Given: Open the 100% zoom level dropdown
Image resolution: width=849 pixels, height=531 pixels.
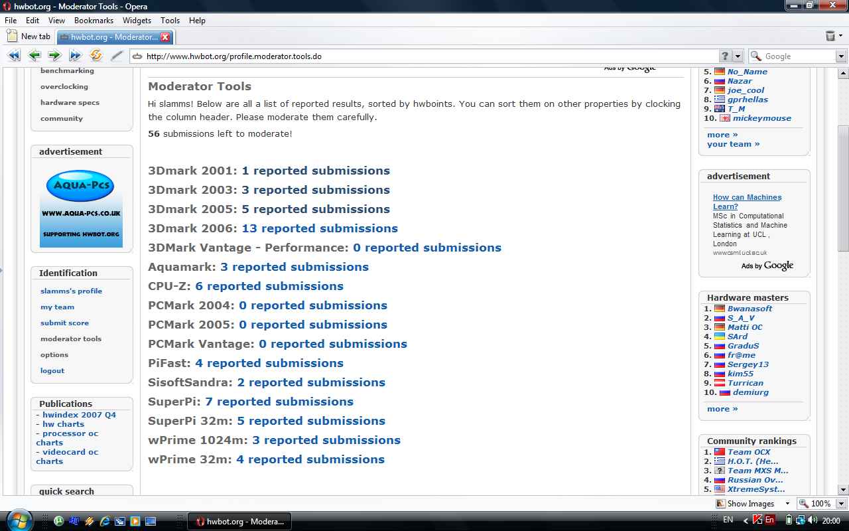Looking at the screenshot, I should tap(842, 504).
